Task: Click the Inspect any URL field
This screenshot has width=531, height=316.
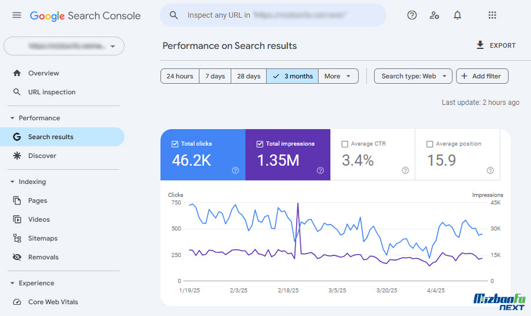Action: coord(273,15)
